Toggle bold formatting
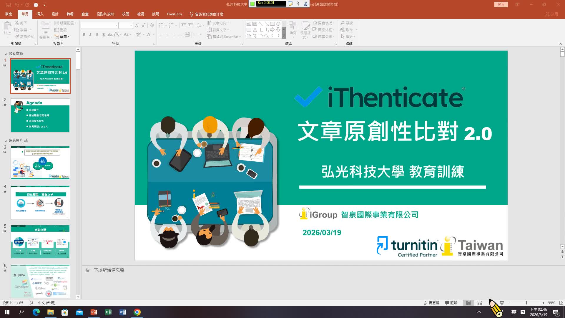The image size is (565, 318). (84, 34)
